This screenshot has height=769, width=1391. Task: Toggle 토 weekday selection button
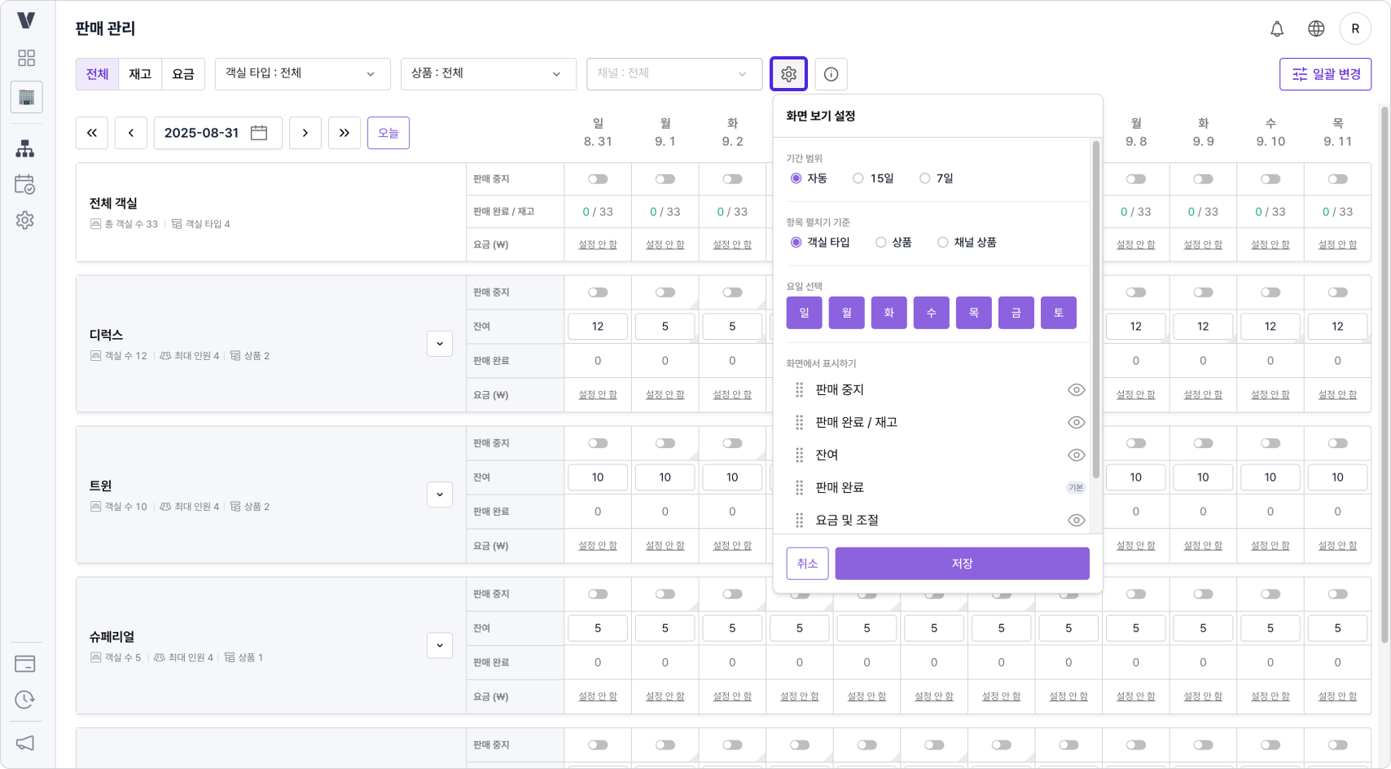point(1059,313)
